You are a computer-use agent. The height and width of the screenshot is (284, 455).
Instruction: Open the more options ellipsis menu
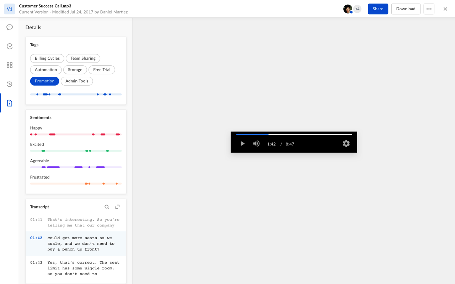pyautogui.click(x=429, y=9)
